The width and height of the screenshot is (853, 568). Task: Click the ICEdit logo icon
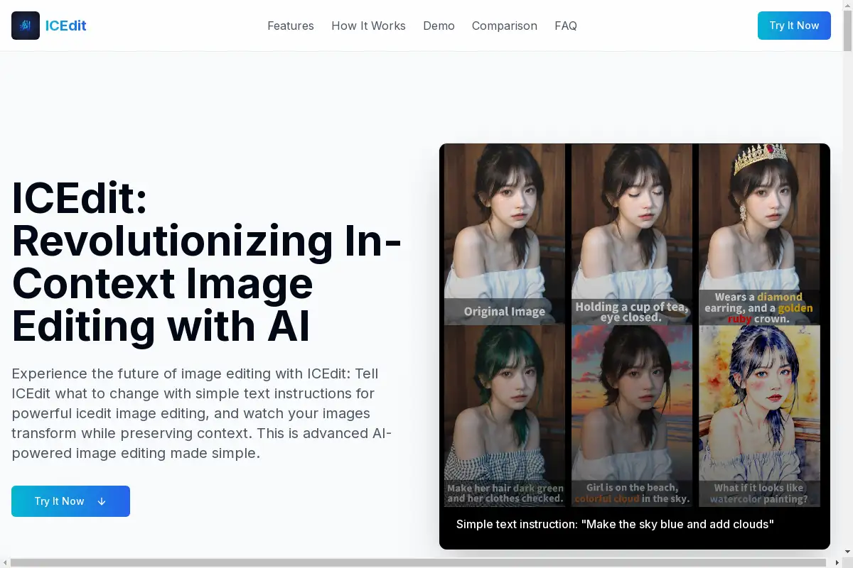pos(26,26)
